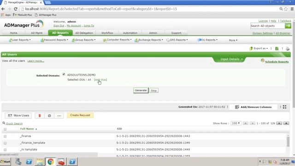Screen dimensions: 295x166
Task: Toggle the ADSOLUTIONS.DEMO domain checkbox
Action: 64,74
